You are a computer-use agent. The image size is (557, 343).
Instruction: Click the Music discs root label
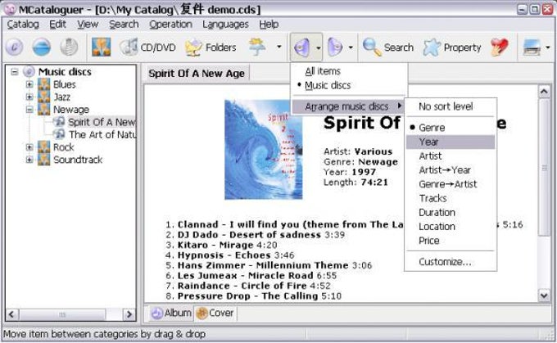[x=65, y=72]
